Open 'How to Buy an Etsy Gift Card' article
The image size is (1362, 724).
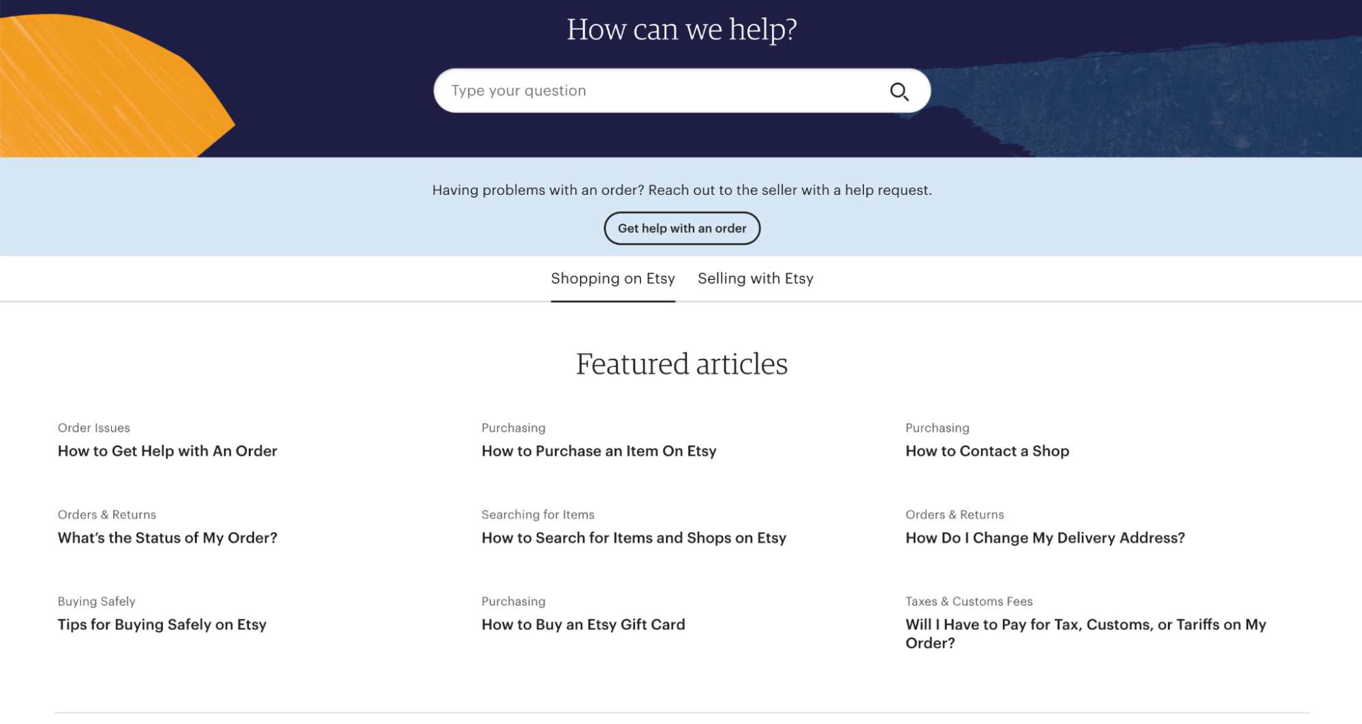[x=583, y=624]
